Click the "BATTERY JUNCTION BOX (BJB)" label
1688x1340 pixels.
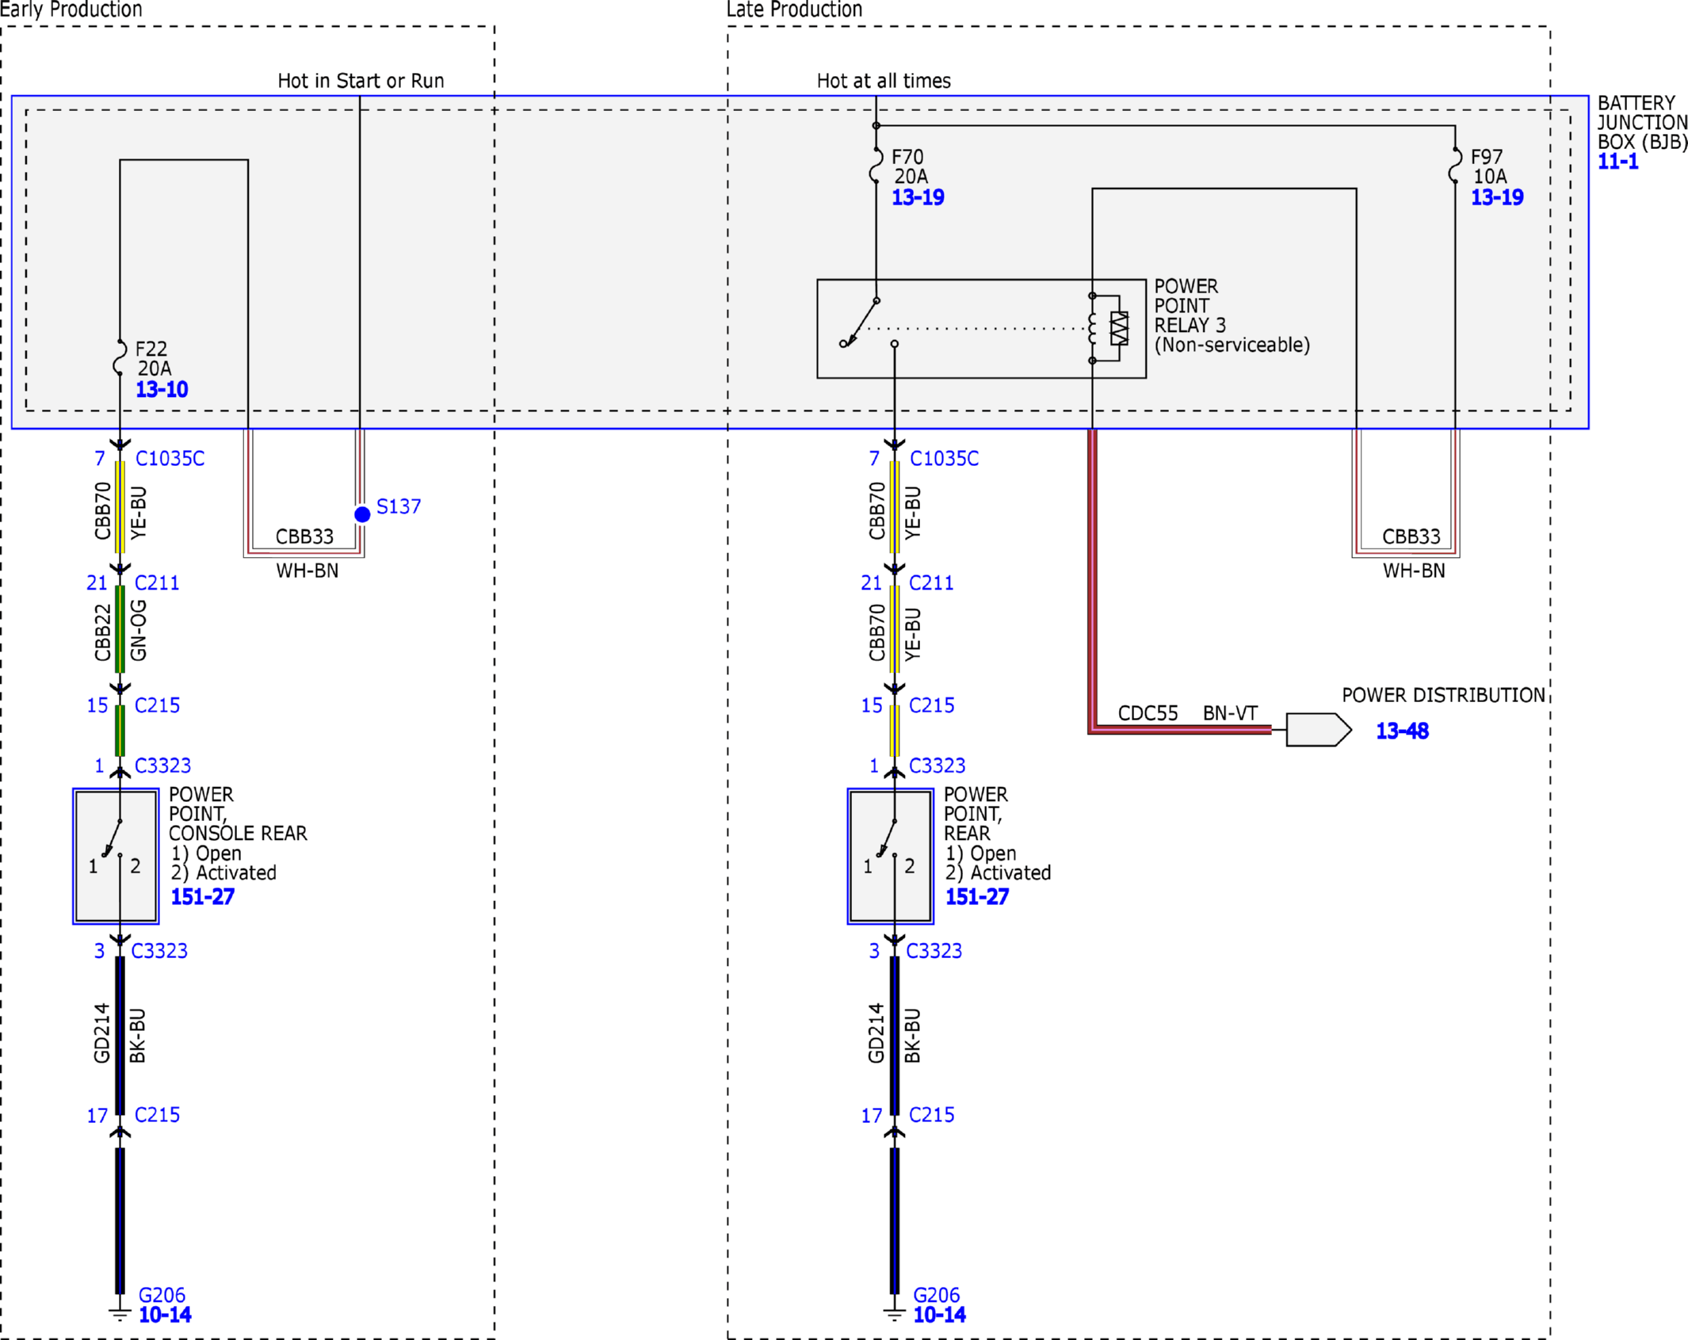tap(1642, 123)
